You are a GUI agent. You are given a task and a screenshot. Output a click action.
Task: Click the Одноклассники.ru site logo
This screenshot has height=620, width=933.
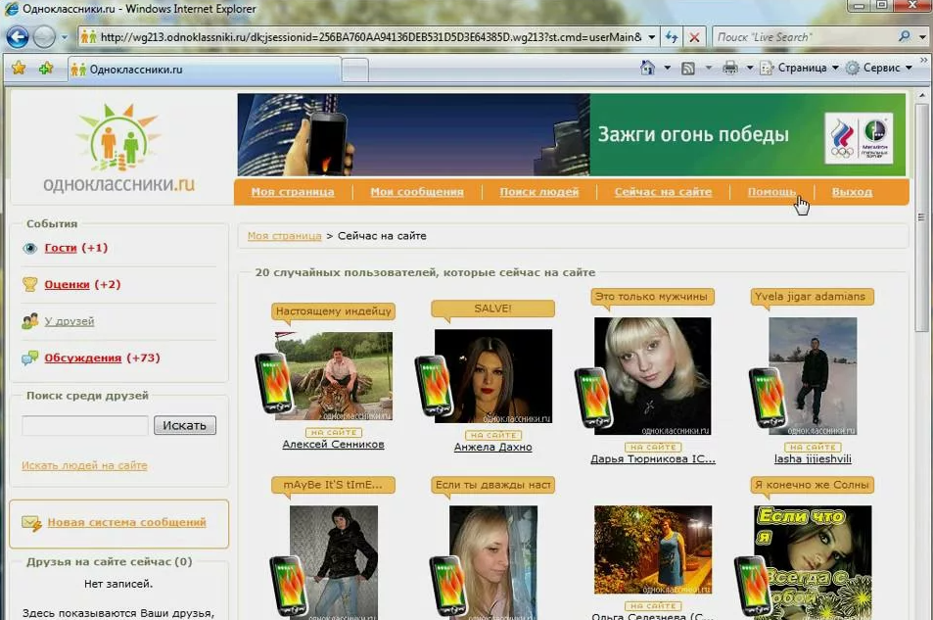tap(119, 148)
